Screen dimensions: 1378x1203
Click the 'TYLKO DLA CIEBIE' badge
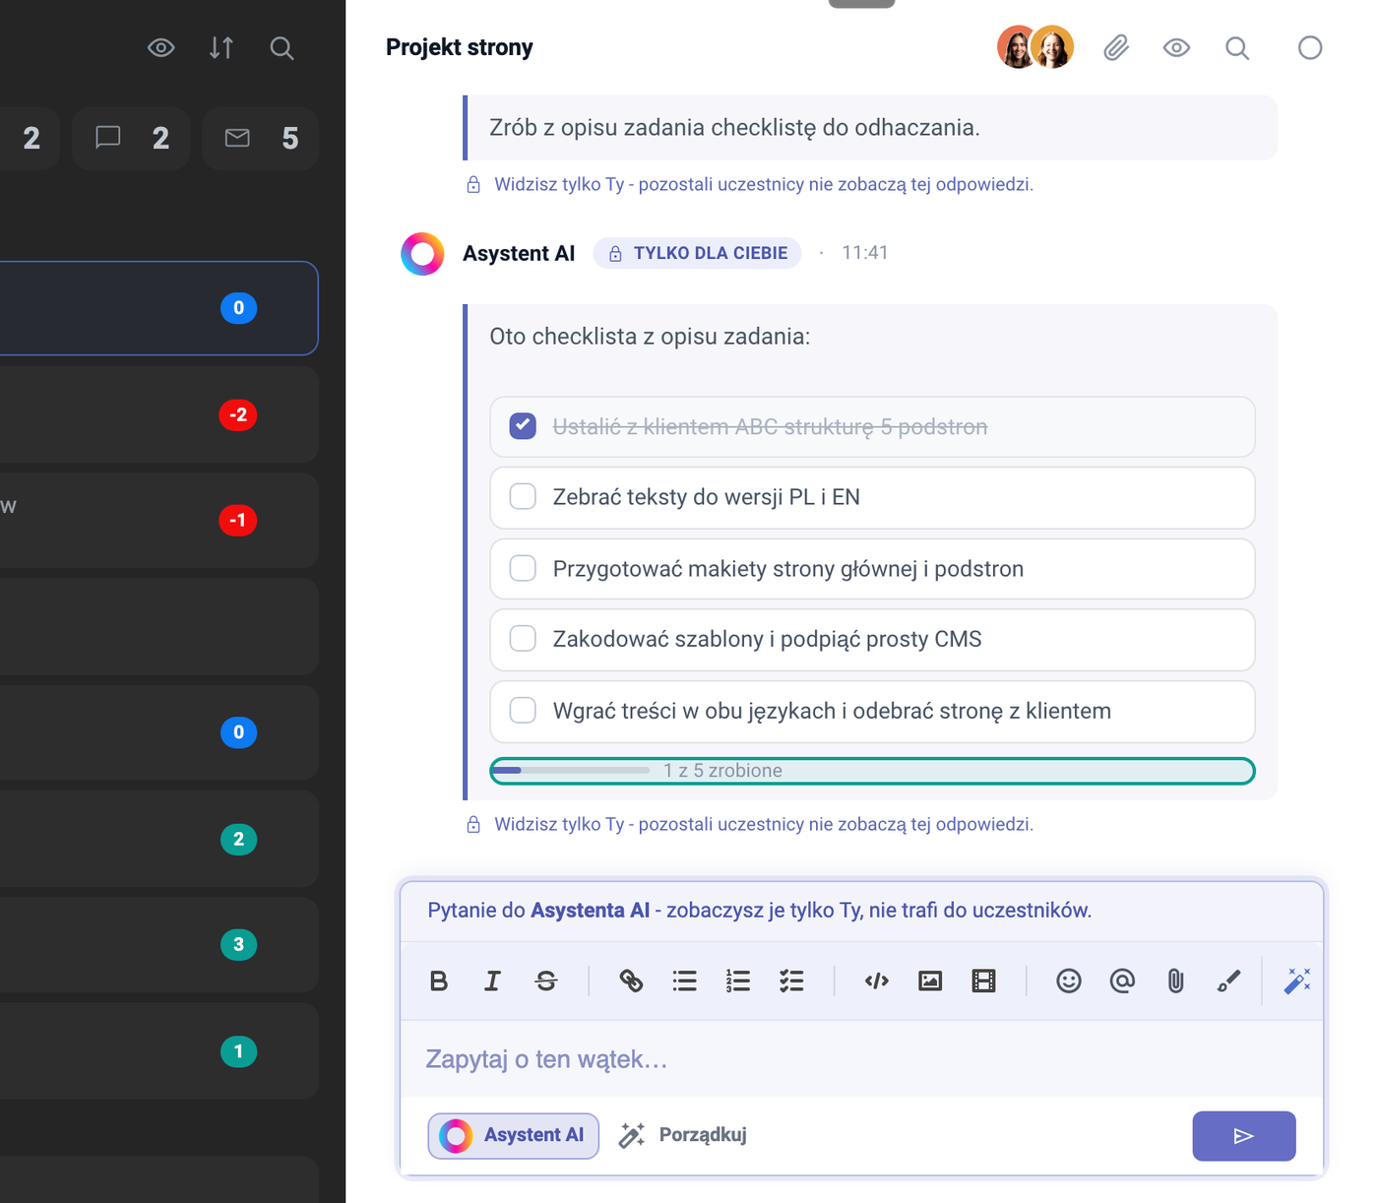pyautogui.click(x=698, y=253)
